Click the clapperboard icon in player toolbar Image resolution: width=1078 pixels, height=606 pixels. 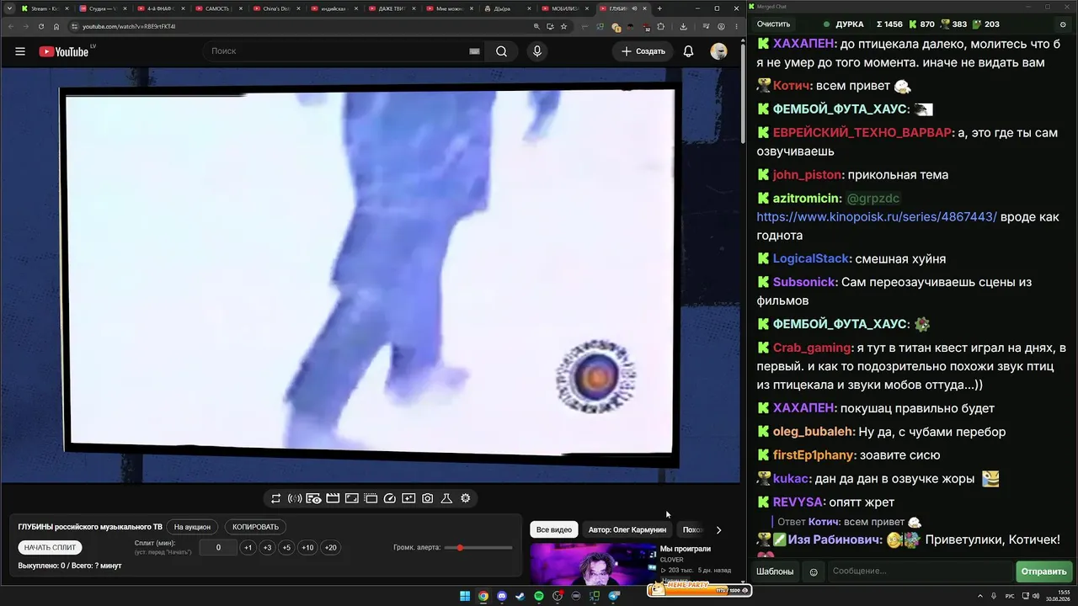tap(333, 498)
